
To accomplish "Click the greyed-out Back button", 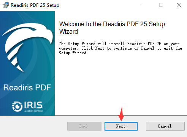I will pyautogui.click(x=84, y=126).
